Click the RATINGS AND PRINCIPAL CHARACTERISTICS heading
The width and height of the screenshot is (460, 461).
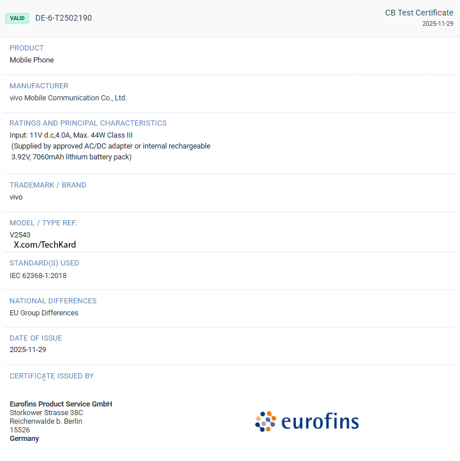point(88,123)
